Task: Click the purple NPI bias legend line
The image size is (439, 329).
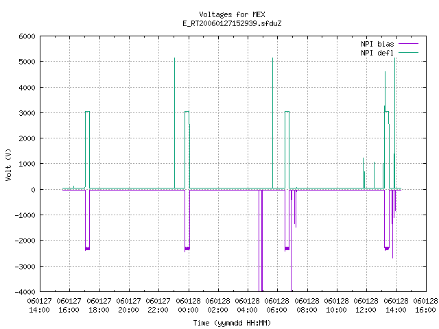Action: (409, 44)
